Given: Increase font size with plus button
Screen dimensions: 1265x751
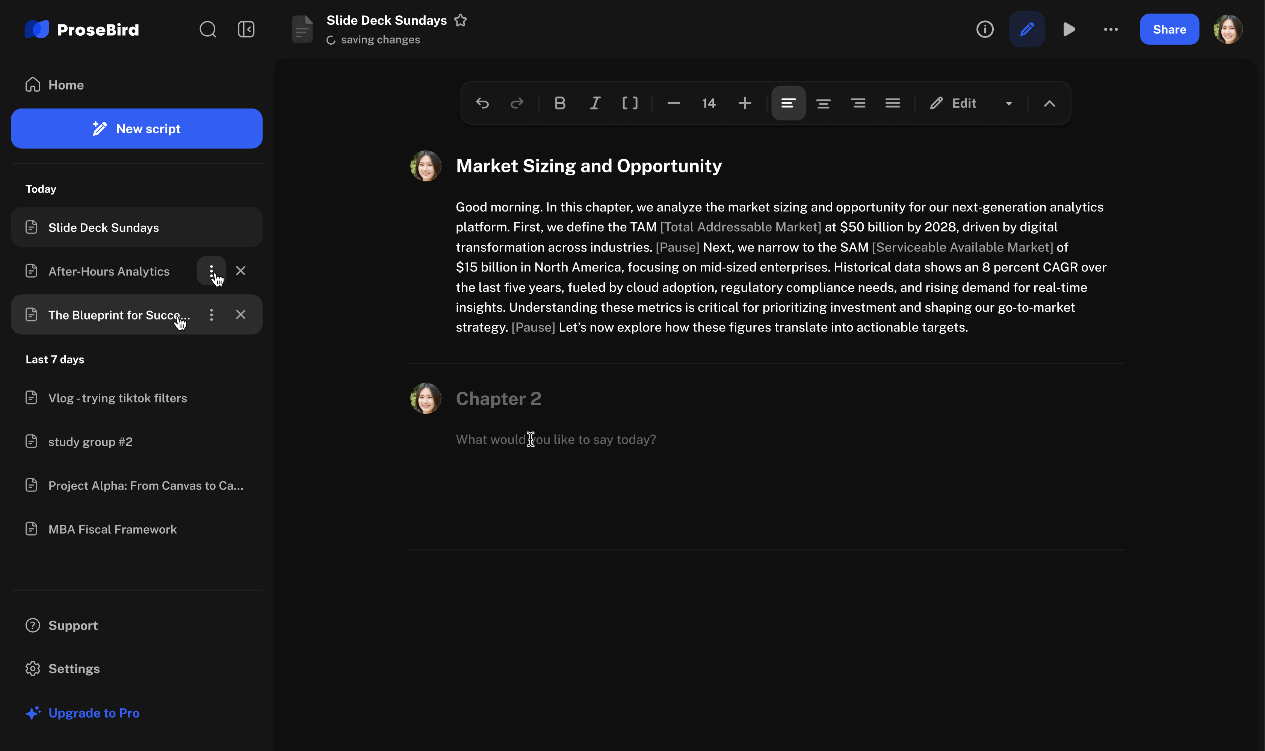Looking at the screenshot, I should tap(745, 103).
